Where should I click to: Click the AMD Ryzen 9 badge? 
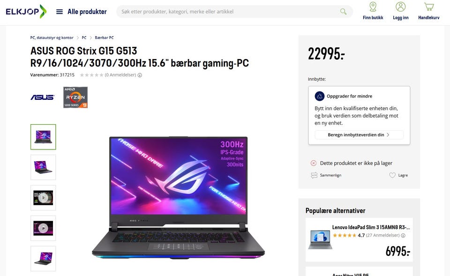coord(75,97)
